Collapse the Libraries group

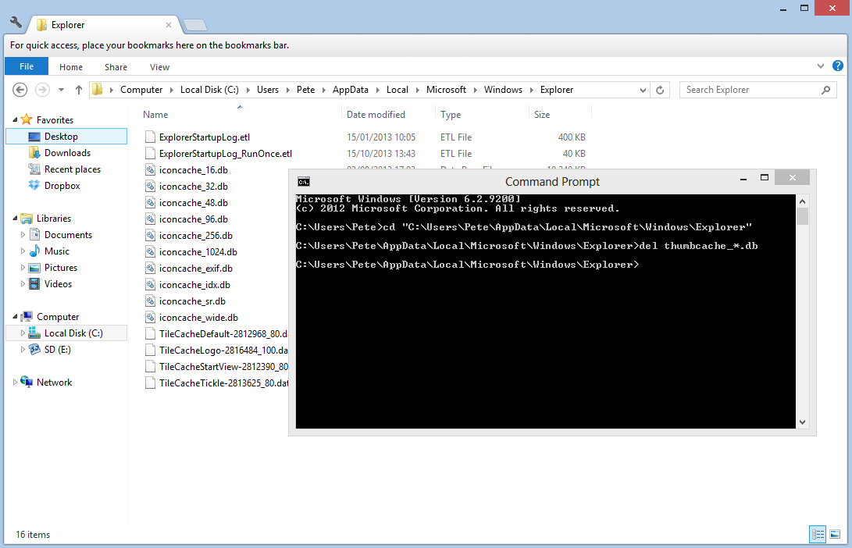click(15, 218)
